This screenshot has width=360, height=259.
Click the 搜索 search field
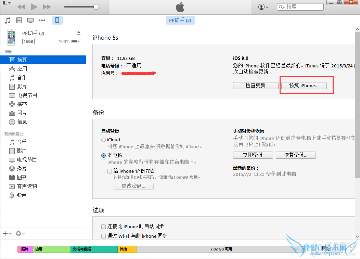[300, 7]
